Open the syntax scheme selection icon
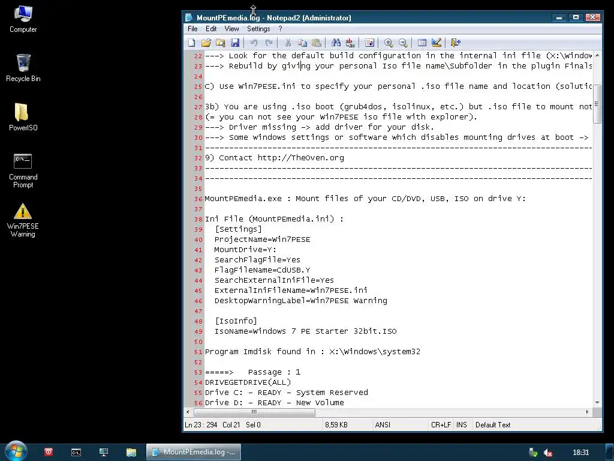614x461 pixels. 422,43
